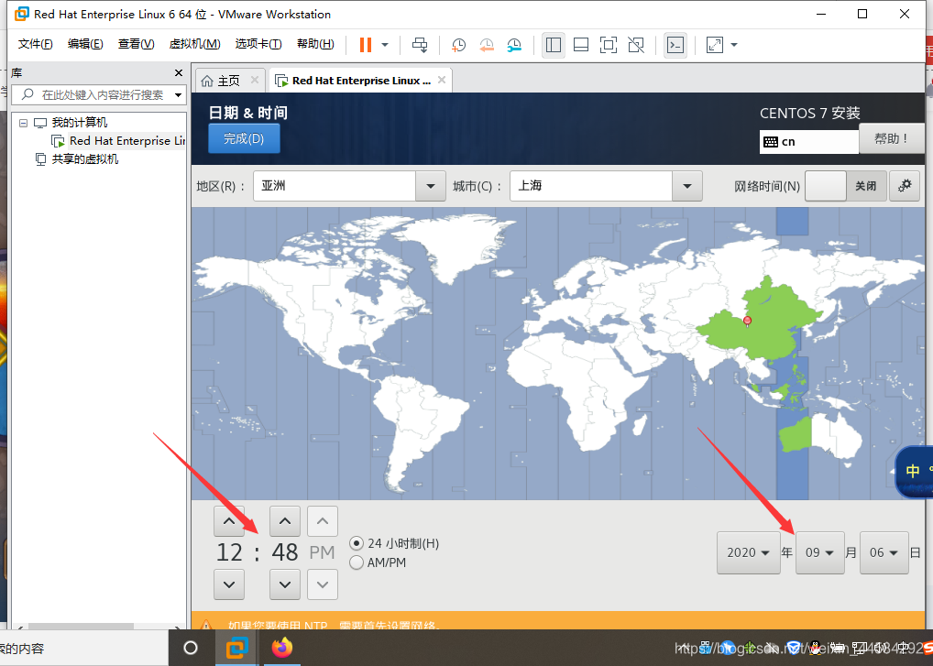
Task: Click the send Ctrl+Alt+Del icon
Action: click(x=420, y=45)
